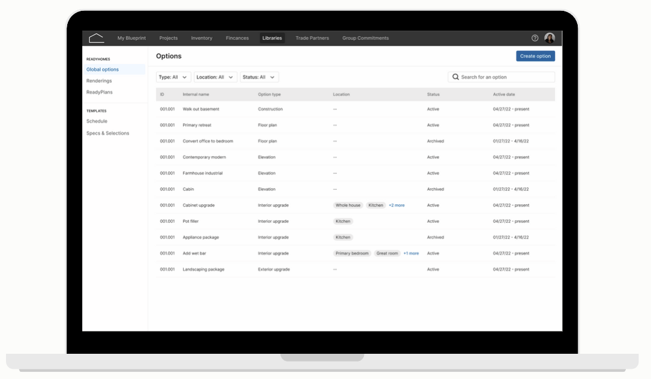Viewport: 651px width, 379px height.
Task: Sort by the Active date column header
Action: pyautogui.click(x=504, y=95)
